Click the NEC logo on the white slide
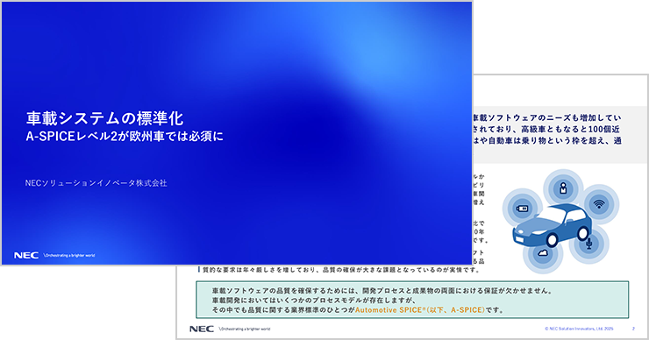 coord(202,329)
